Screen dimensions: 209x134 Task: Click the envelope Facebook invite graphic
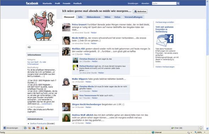(165, 40)
